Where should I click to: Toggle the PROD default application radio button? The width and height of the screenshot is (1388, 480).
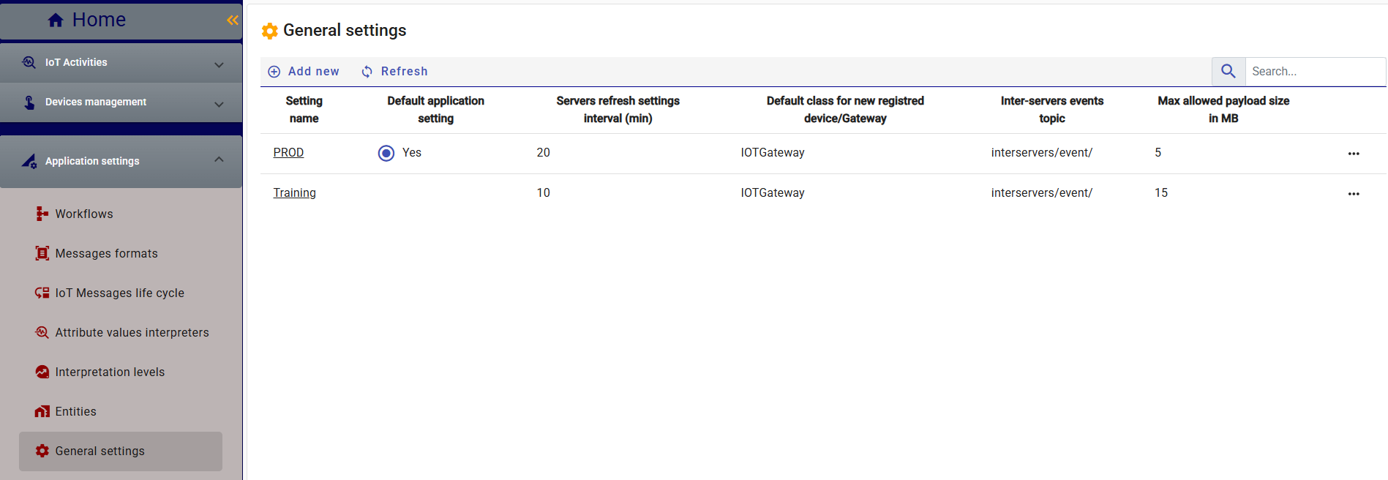[x=386, y=153]
